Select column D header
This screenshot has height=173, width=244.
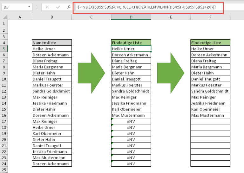coord(131,17)
